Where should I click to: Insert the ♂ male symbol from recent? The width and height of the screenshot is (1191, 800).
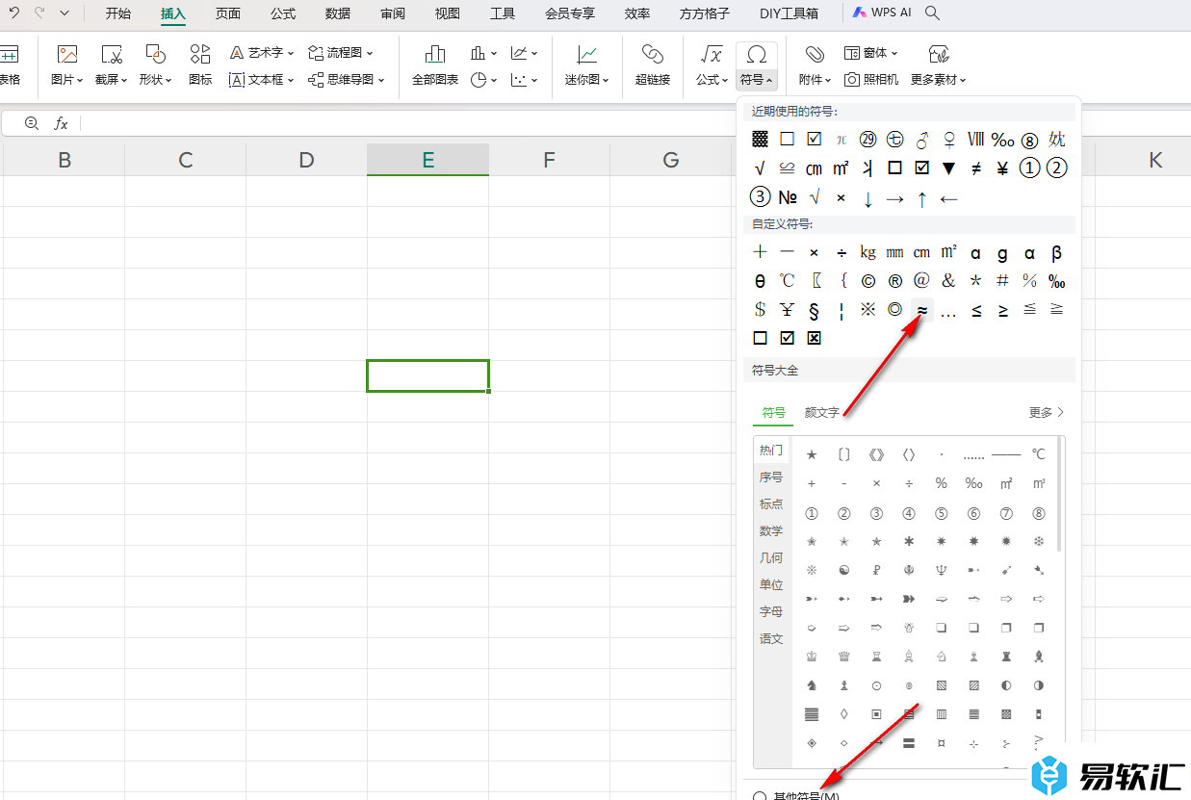921,140
